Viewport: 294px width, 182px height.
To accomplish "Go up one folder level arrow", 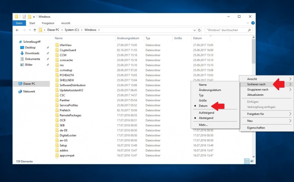I will (x=35, y=30).
